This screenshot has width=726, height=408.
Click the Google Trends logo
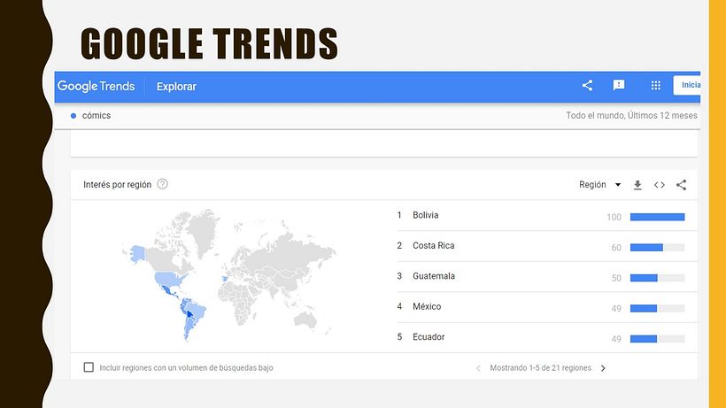96,86
